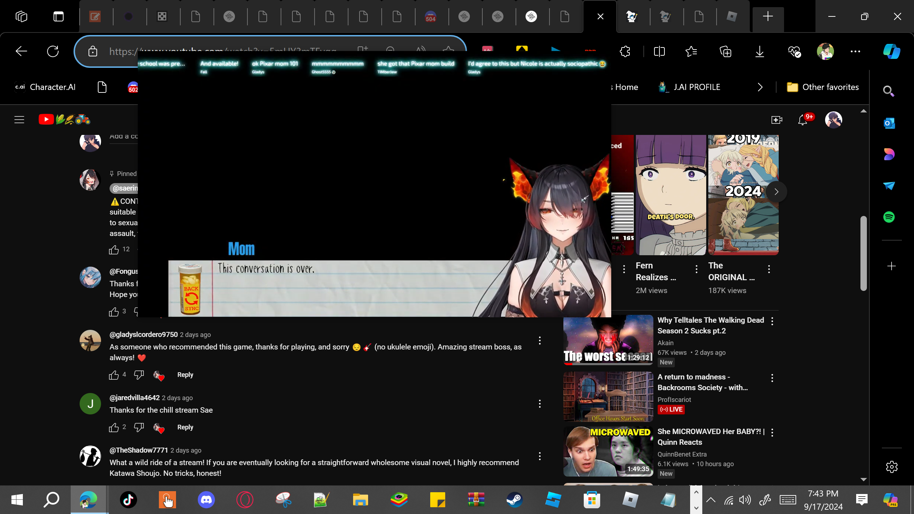Viewport: 914px width, 514px height.
Task: Expand more favorites bar chevron
Action: coord(760,87)
